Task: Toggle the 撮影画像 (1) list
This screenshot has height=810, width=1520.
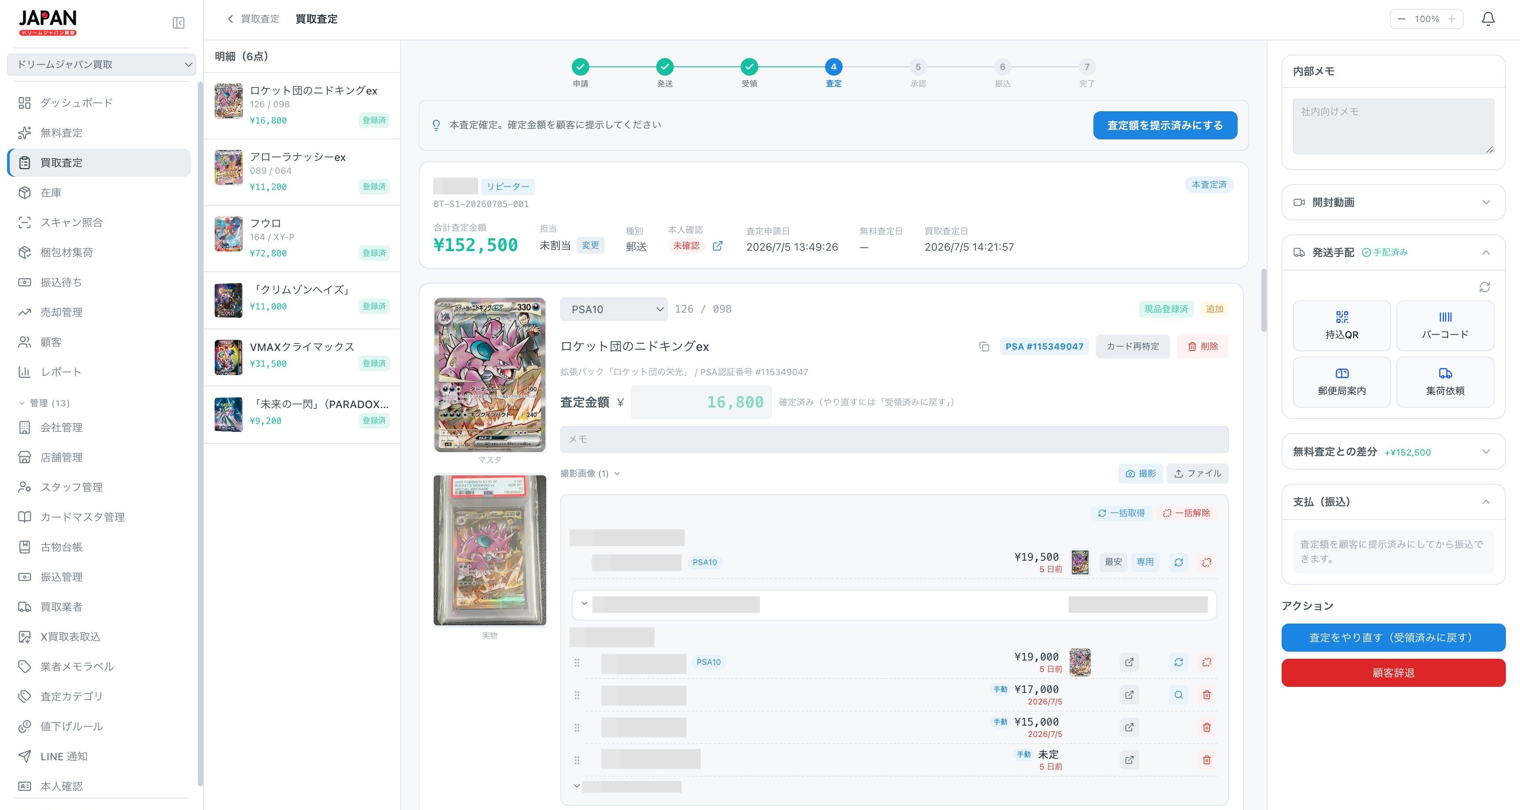Action: [590, 473]
